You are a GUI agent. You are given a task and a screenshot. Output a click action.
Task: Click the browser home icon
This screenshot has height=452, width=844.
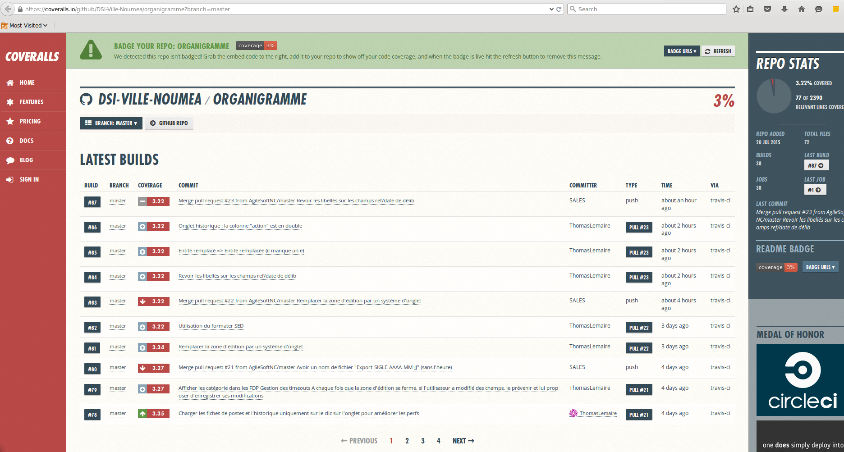coord(802,9)
